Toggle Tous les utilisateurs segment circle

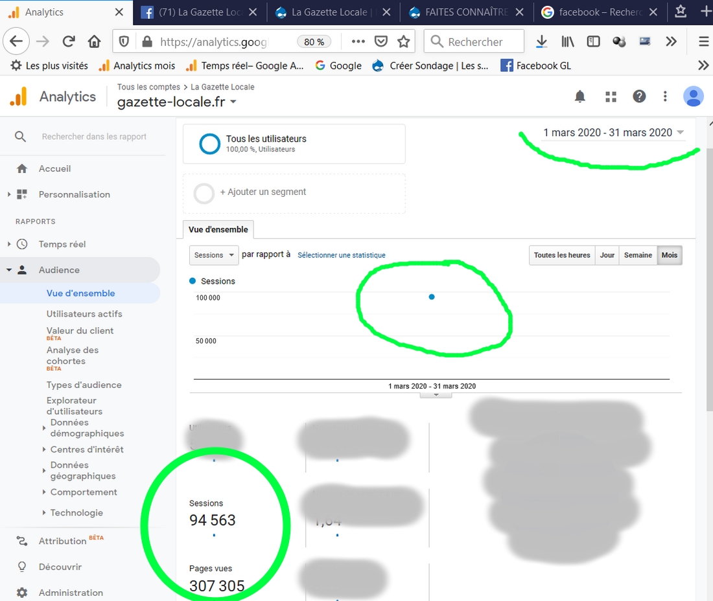point(209,144)
